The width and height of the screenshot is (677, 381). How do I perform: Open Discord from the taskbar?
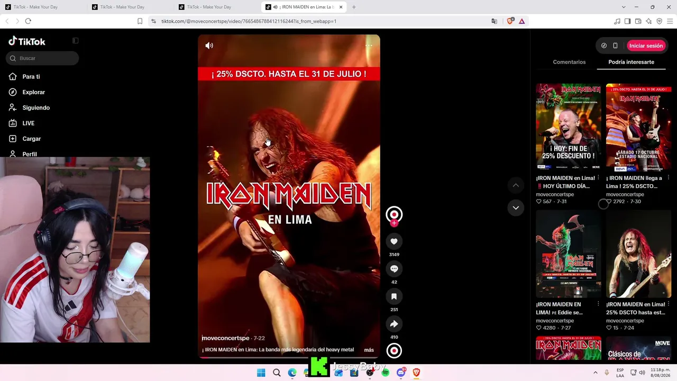pyautogui.click(x=401, y=373)
